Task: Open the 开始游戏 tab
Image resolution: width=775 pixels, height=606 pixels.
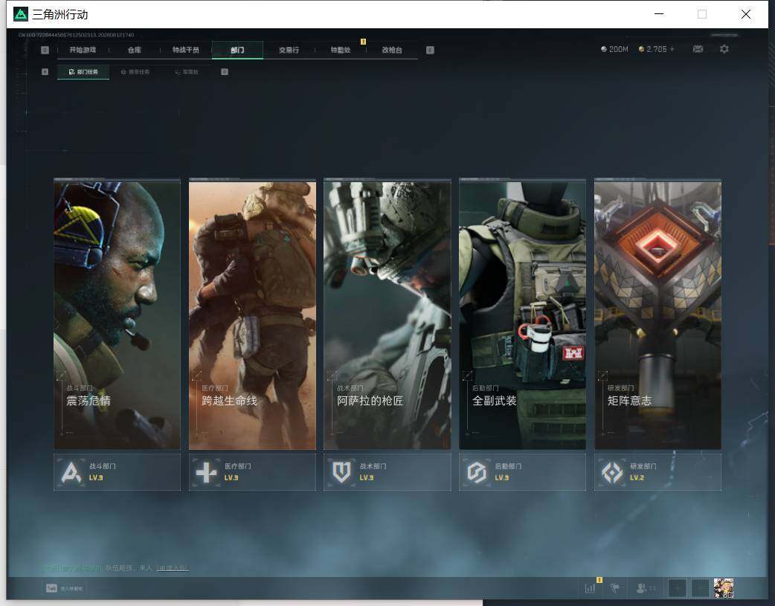Action: click(83, 50)
